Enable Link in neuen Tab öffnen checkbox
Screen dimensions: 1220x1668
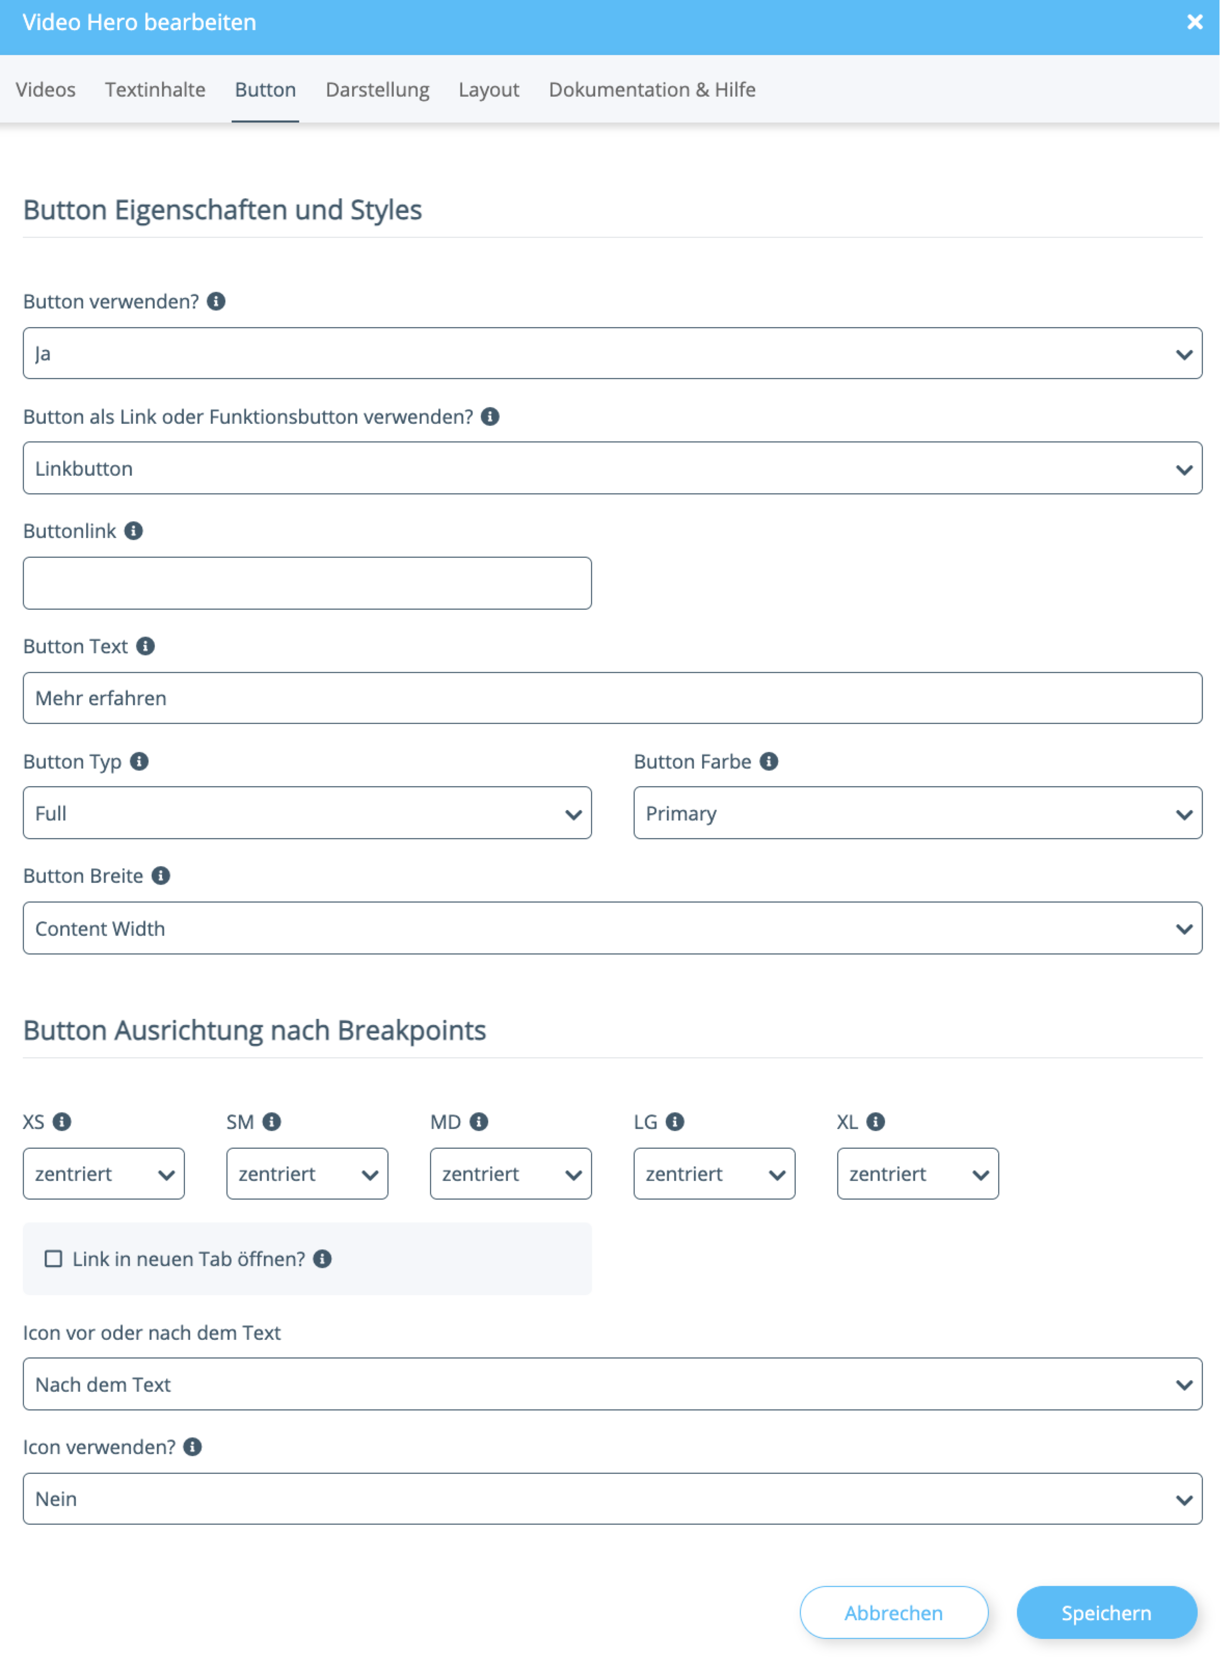53,1259
